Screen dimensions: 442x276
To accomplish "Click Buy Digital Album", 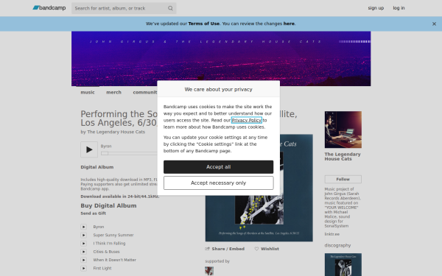I will [108, 205].
